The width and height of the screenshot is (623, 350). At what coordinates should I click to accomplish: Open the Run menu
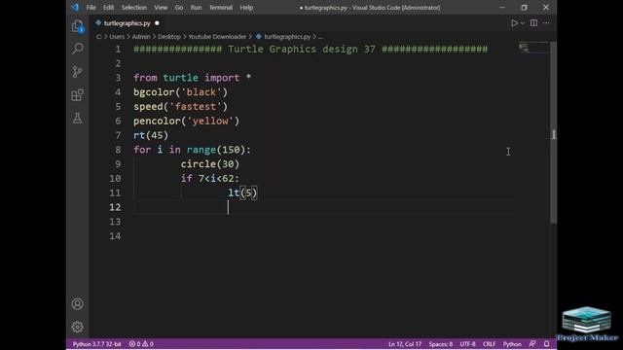click(196, 8)
